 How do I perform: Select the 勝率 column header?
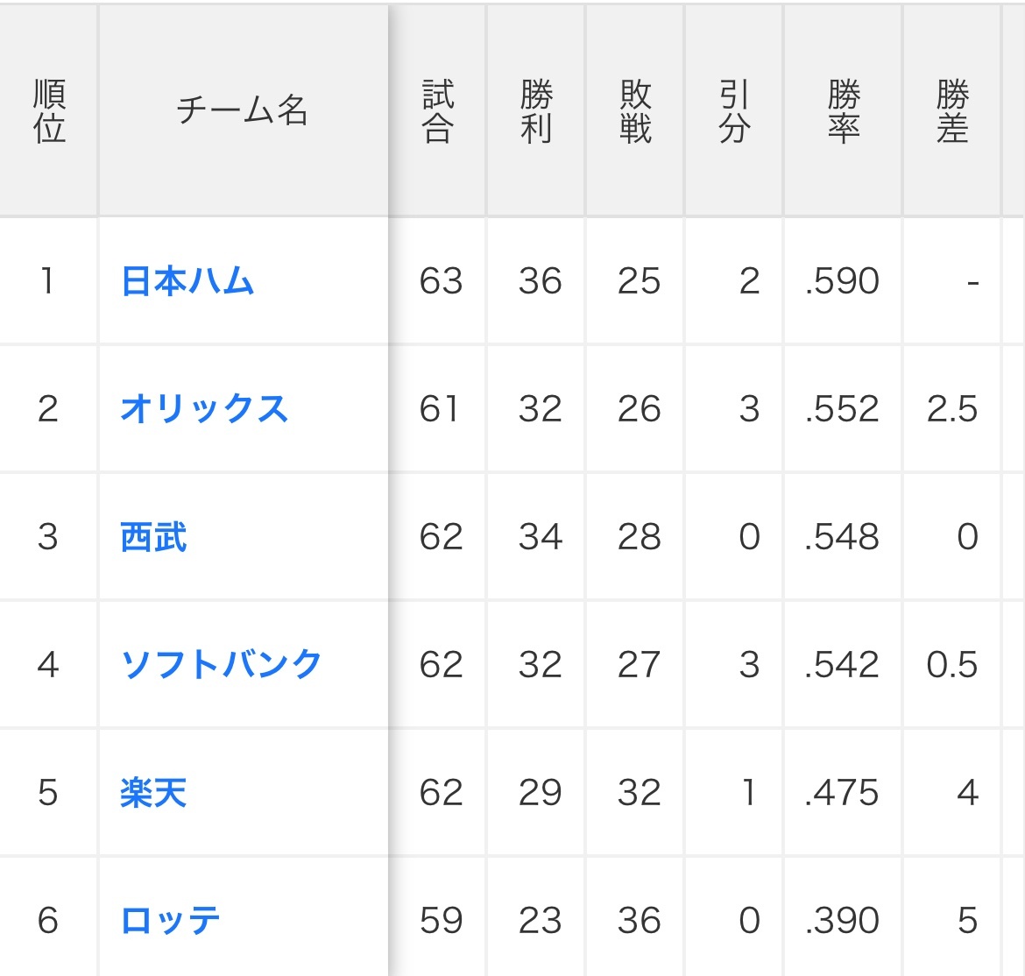[x=844, y=110]
